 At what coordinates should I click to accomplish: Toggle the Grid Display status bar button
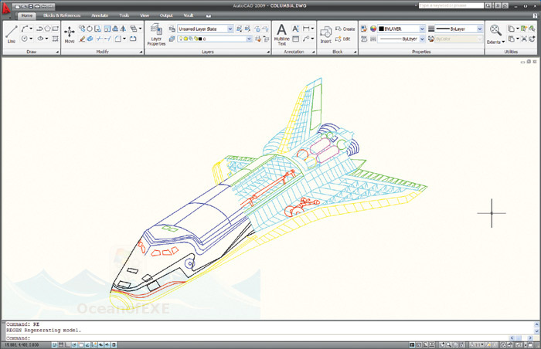[x=61, y=344]
